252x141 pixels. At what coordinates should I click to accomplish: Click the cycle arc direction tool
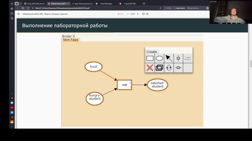pos(169,68)
